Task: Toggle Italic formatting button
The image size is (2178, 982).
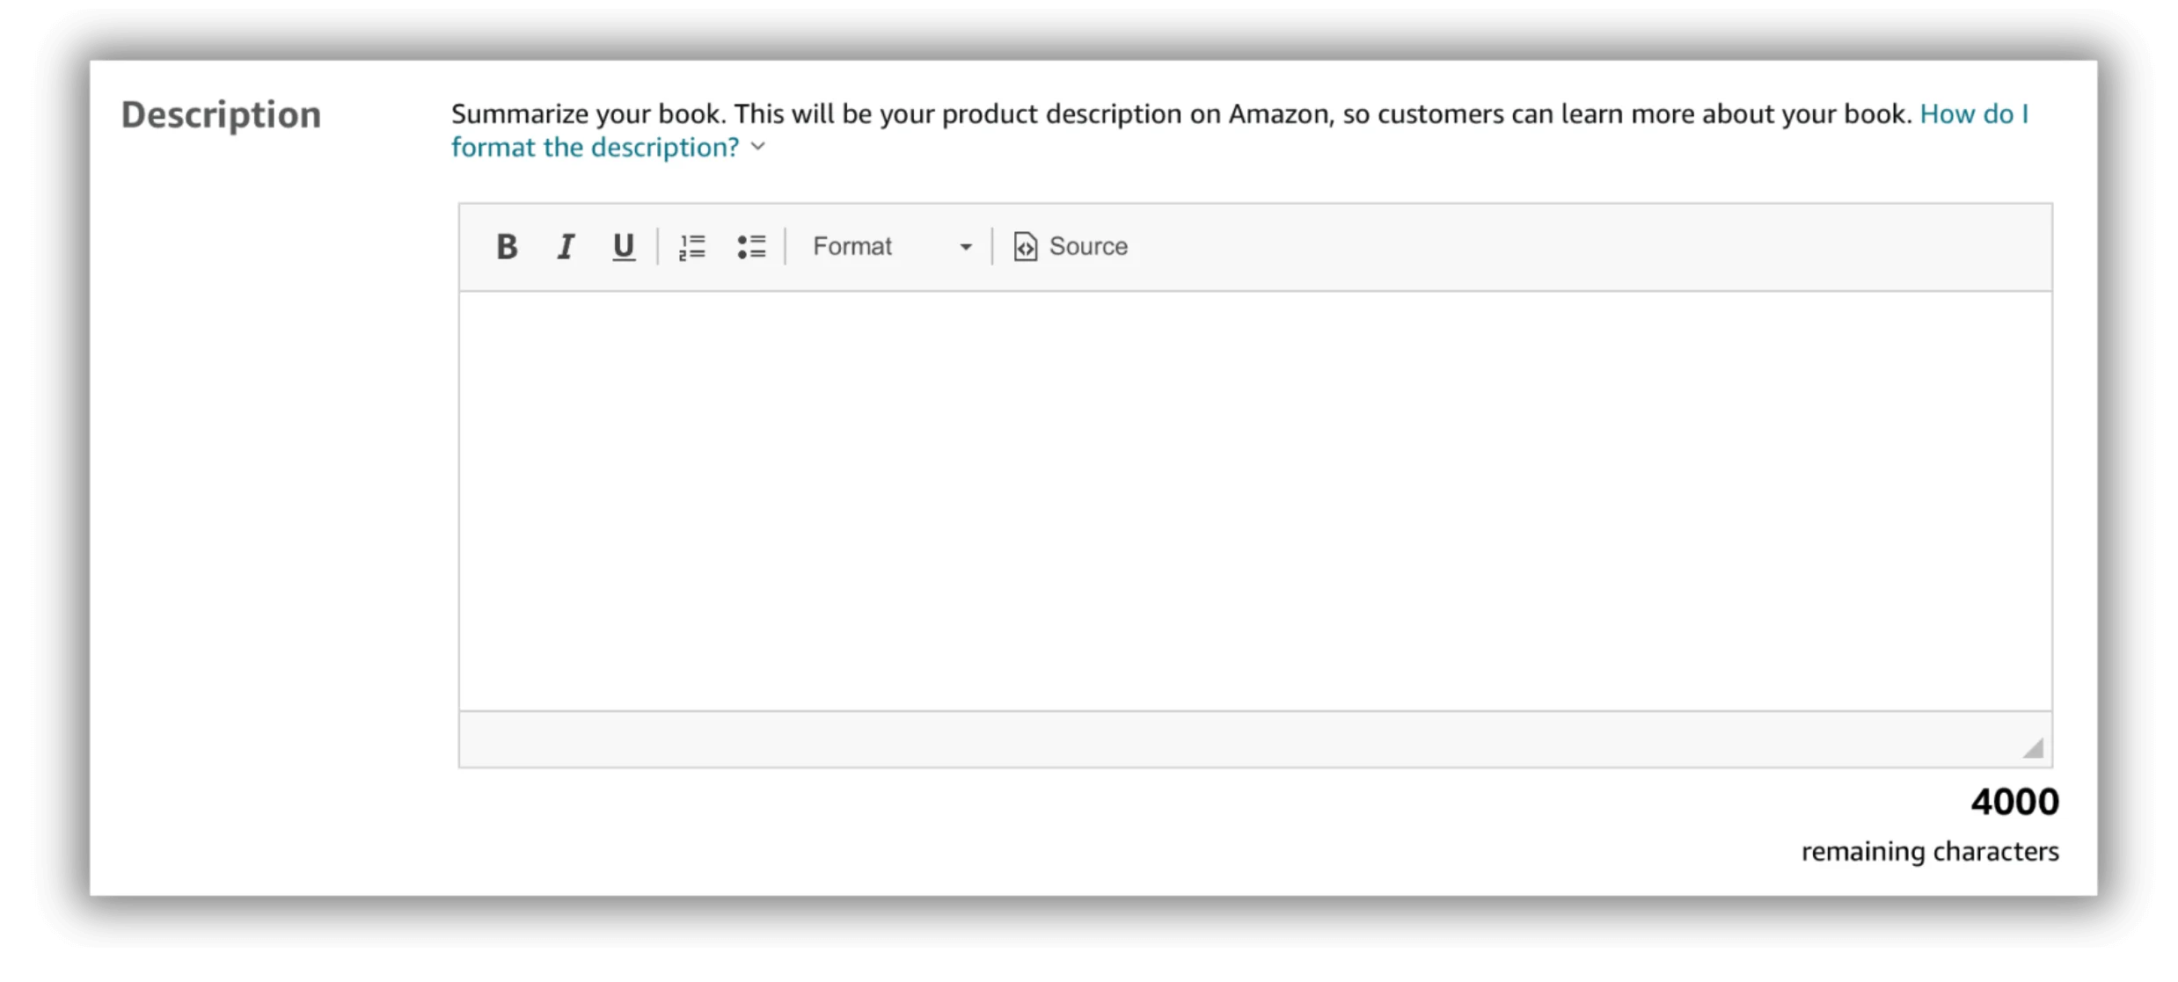Action: click(x=566, y=247)
